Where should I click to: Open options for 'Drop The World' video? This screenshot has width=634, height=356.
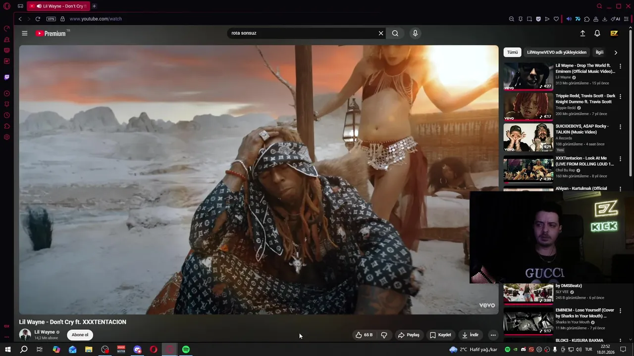[620, 66]
